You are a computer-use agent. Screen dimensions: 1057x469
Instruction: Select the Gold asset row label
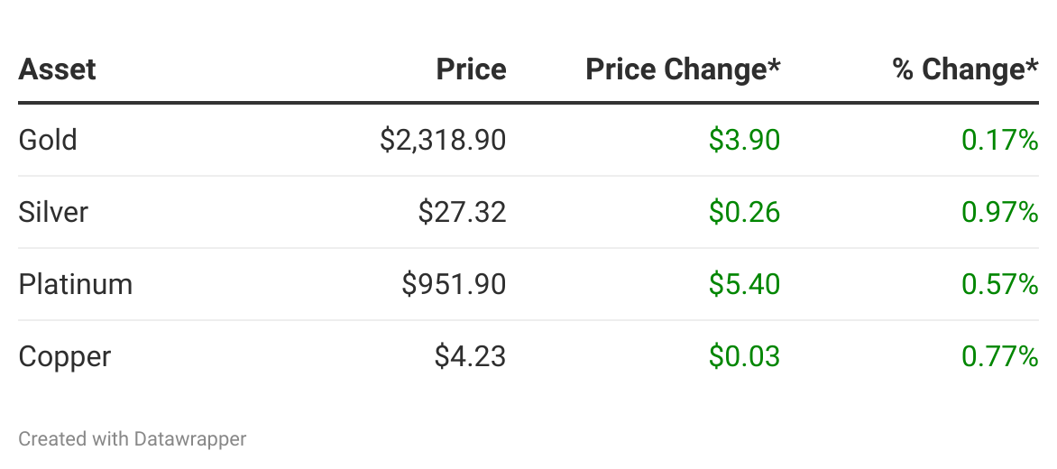click(48, 140)
